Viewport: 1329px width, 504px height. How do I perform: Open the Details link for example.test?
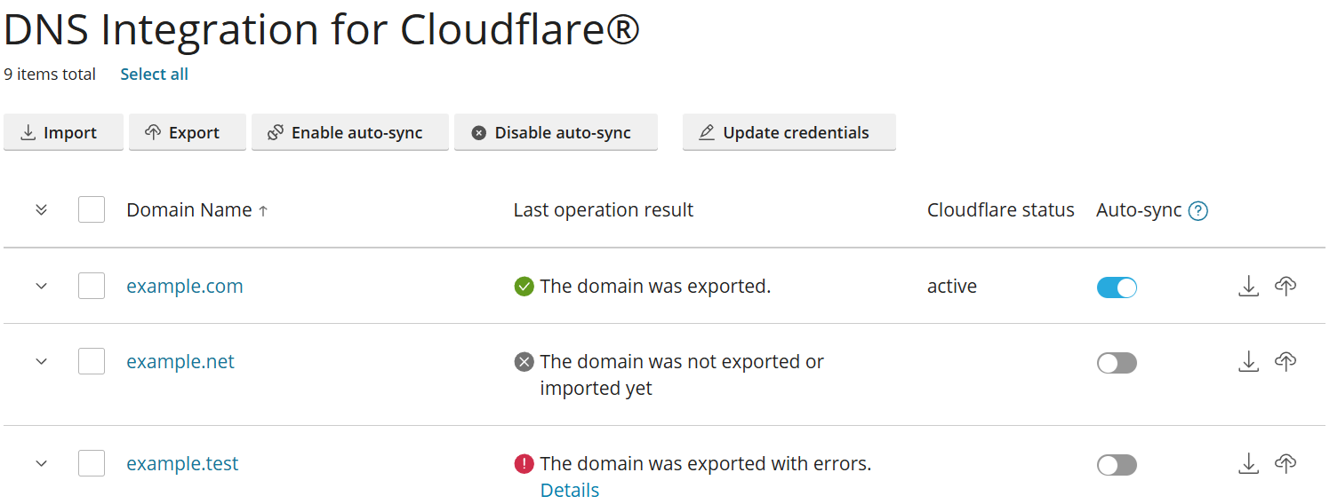pos(570,490)
